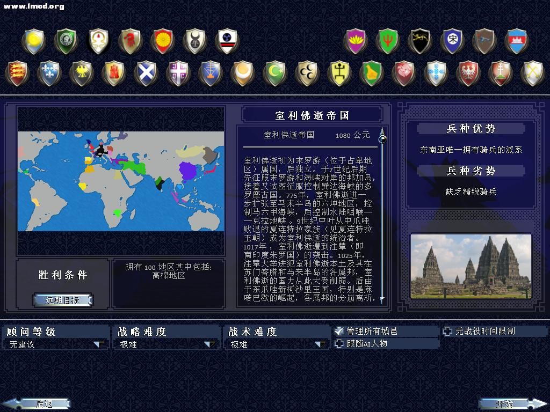Click the 远期目标 button
550x412 pixels.
pyautogui.click(x=63, y=300)
